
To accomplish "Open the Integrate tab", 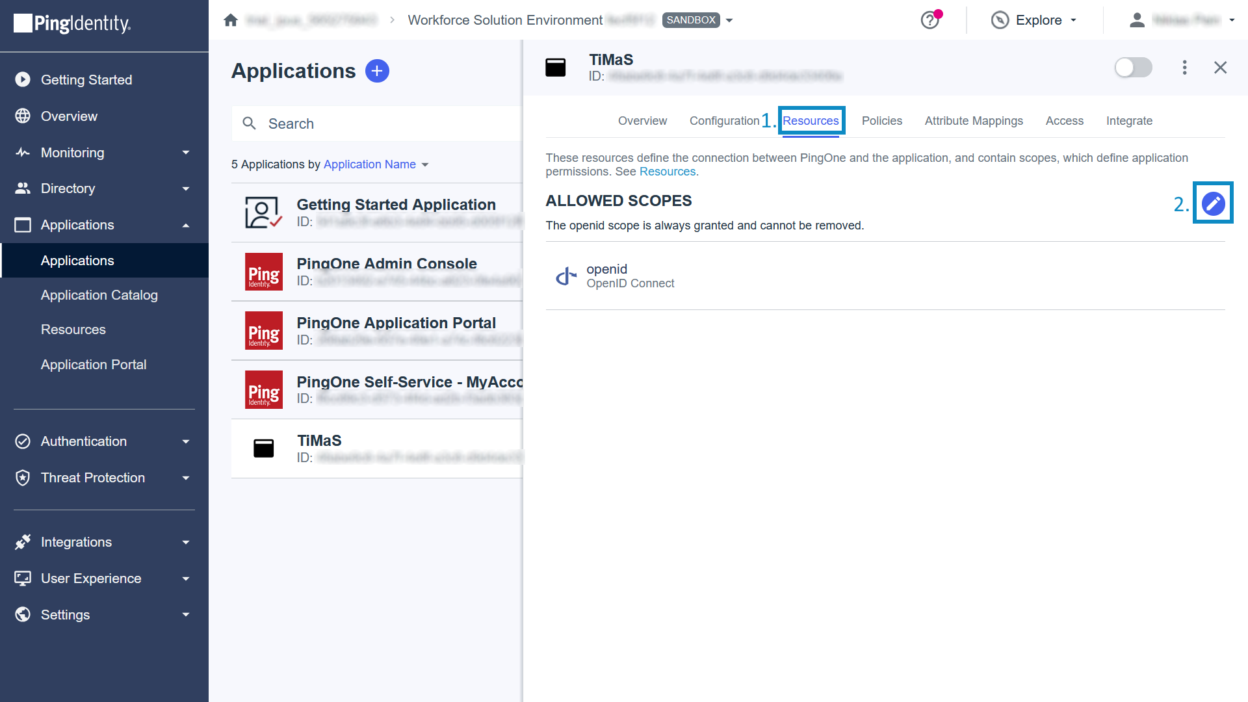I will coord(1129,121).
